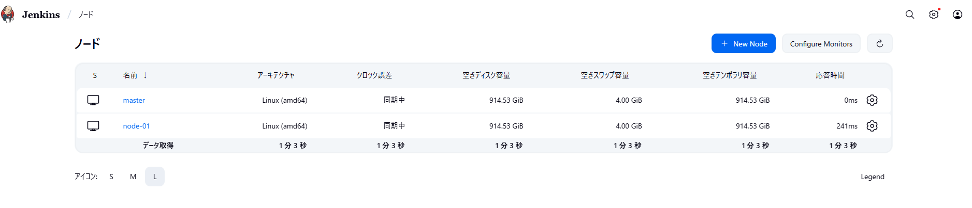Sort by the S status column
Viewport: 972px width, 208px height.
(x=95, y=75)
